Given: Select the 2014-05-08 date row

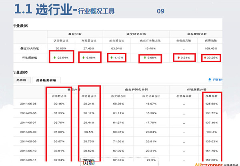Looking at the screenshot, I should (x=28, y=132).
